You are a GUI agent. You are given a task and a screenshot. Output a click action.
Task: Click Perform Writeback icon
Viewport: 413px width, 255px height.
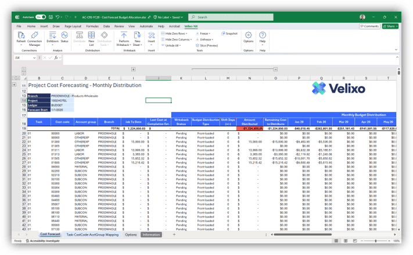124,35
